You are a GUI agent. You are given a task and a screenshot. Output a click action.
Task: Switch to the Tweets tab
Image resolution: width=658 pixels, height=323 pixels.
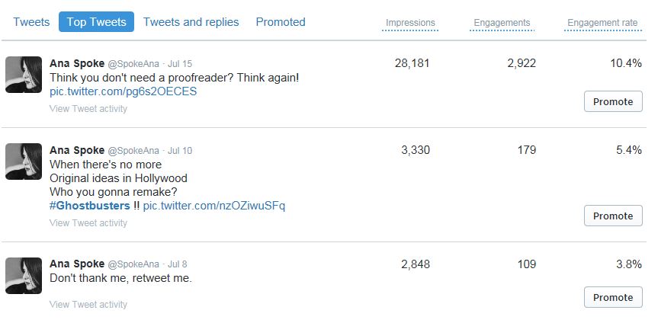click(x=31, y=22)
